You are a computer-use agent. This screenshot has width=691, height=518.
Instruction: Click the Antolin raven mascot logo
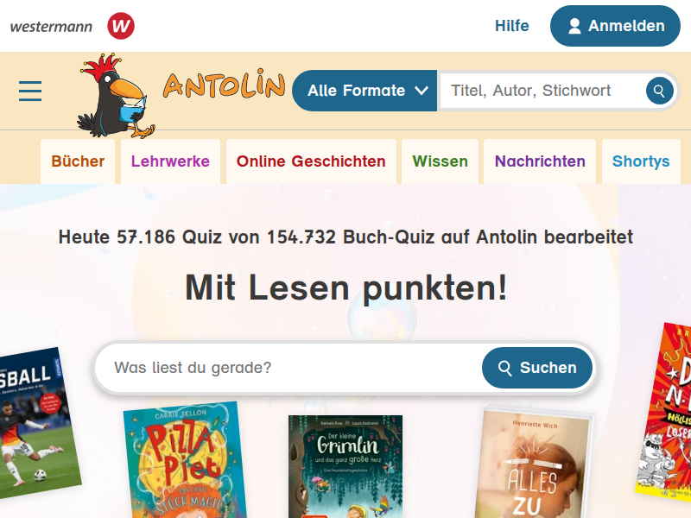[116, 96]
